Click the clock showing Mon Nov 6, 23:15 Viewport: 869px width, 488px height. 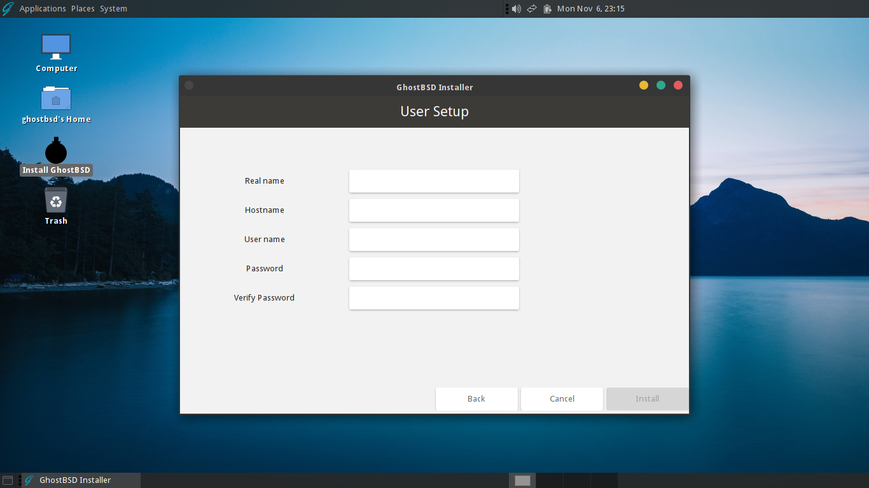(590, 9)
